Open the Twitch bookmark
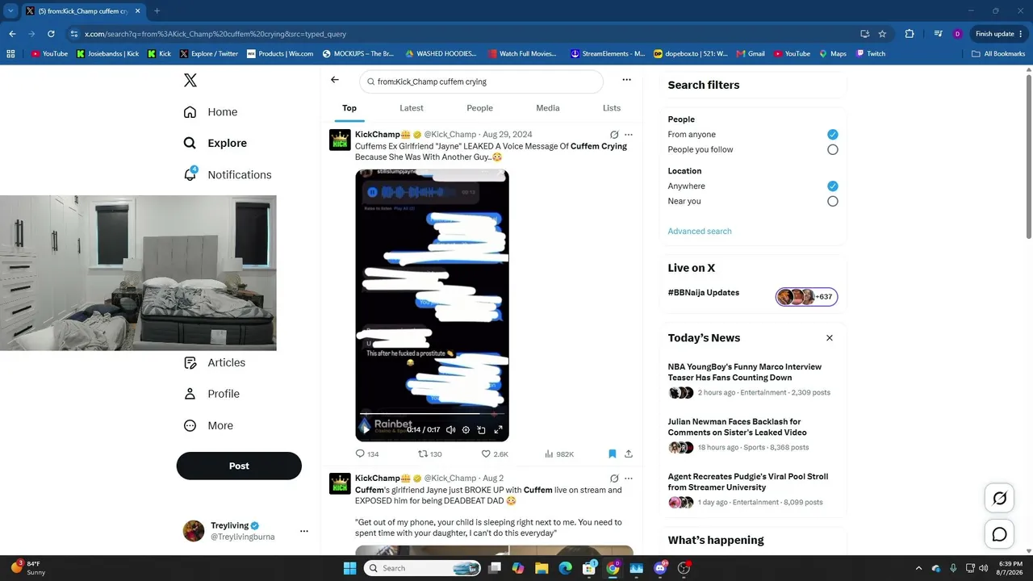1033x581 pixels. click(871, 54)
